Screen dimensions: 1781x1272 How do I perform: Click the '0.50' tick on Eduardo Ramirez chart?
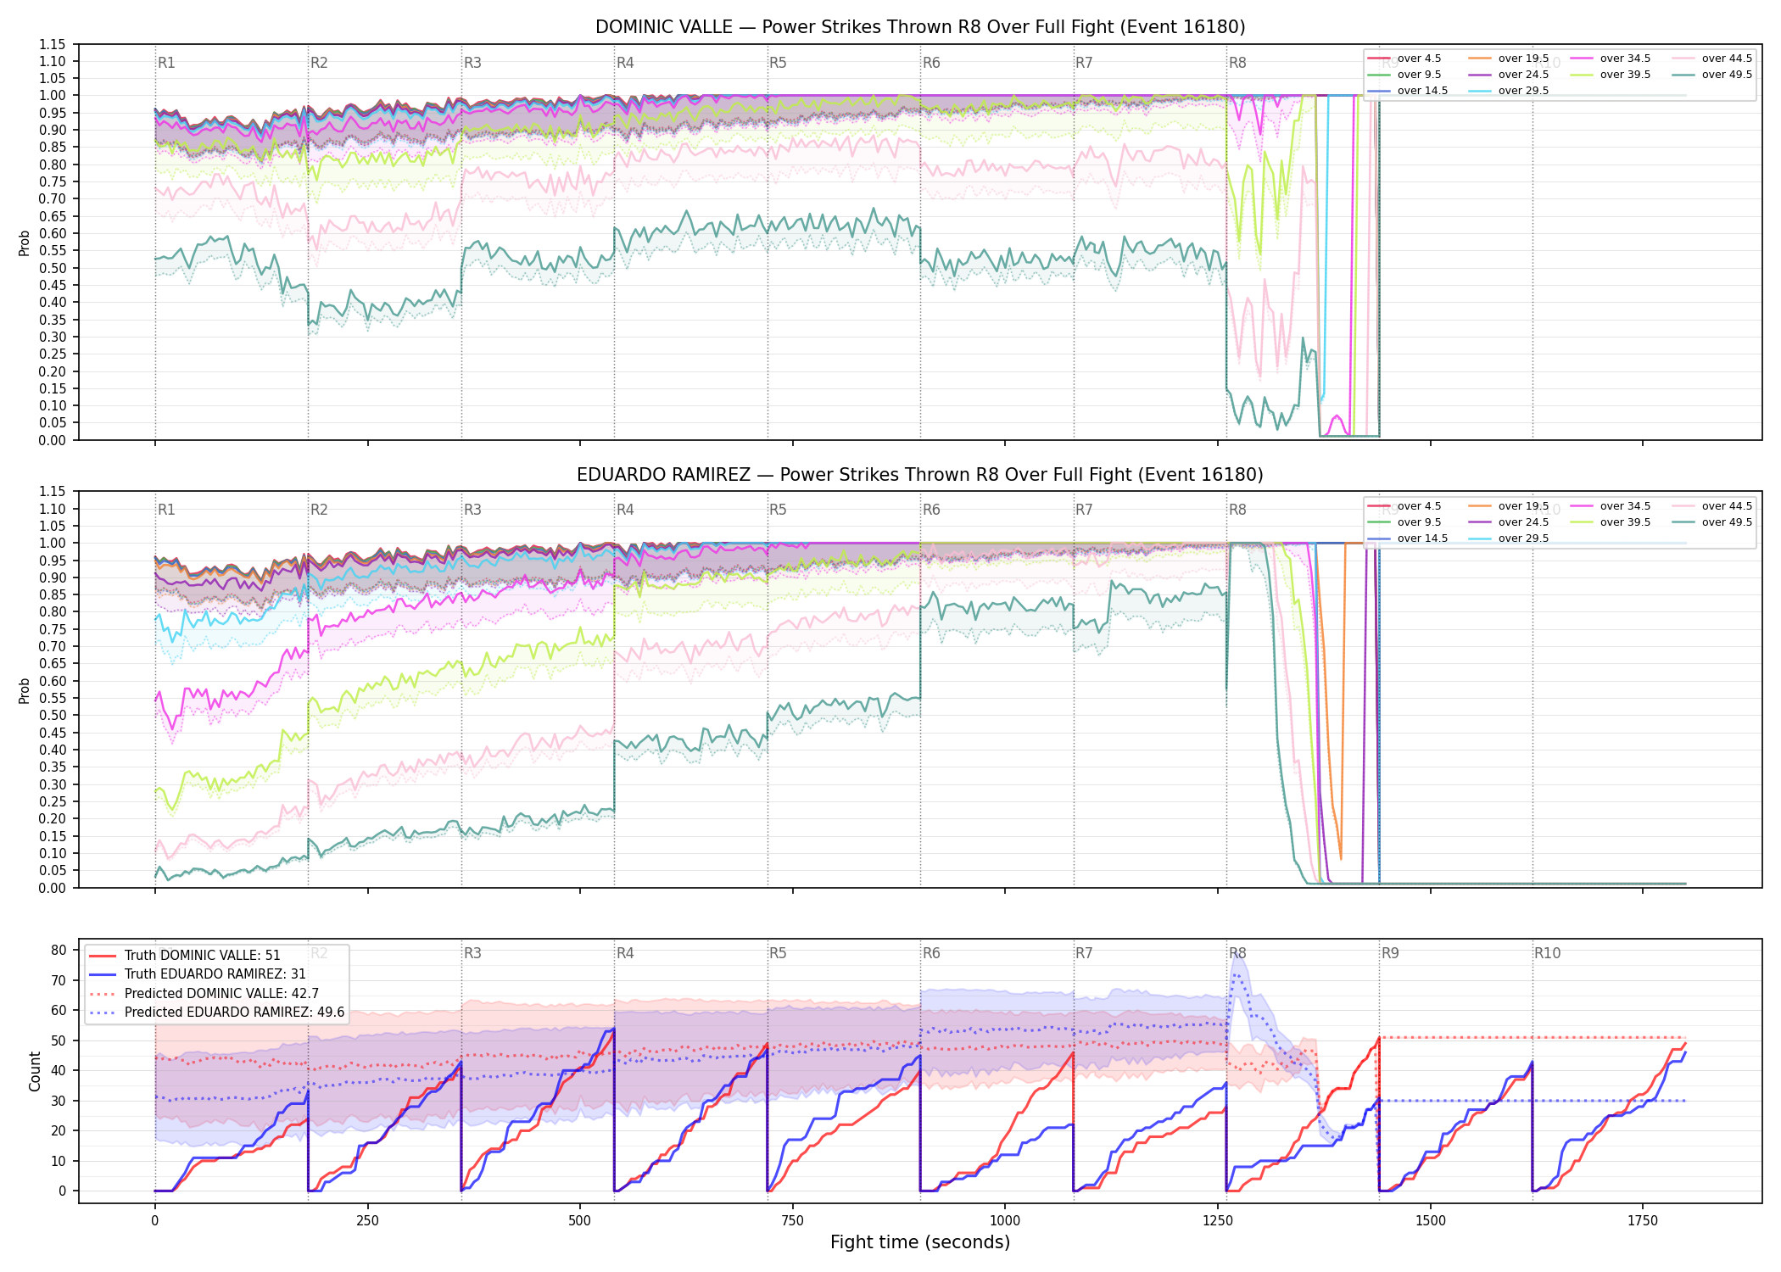52,716
